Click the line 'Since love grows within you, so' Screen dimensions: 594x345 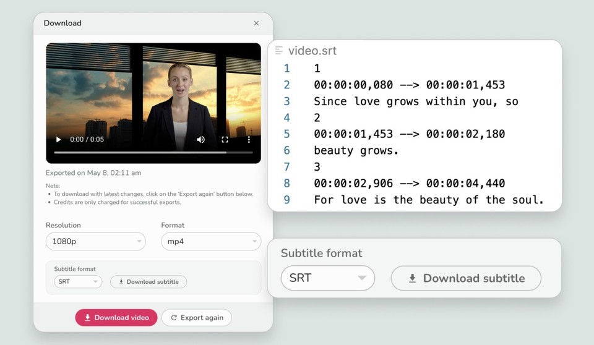(x=416, y=101)
